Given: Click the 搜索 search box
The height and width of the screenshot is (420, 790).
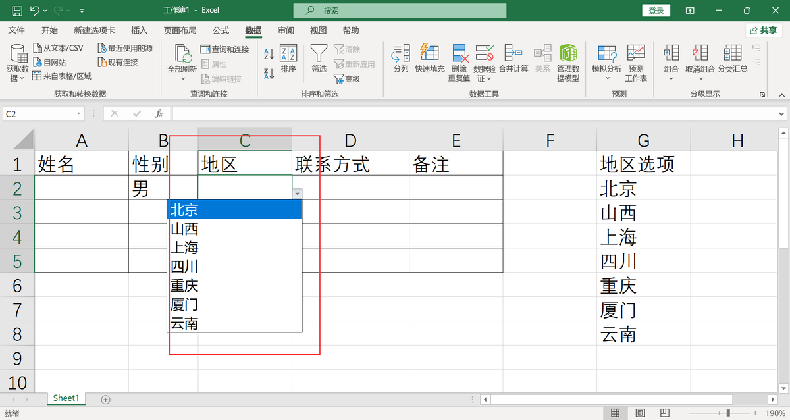Looking at the screenshot, I should tap(400, 11).
